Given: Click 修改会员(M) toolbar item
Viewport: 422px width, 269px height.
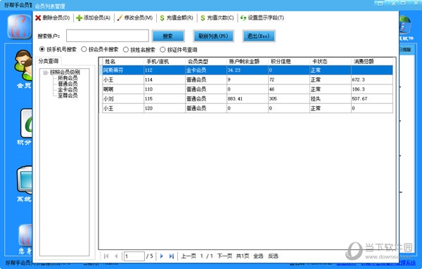Looking at the screenshot, I should (135, 18).
